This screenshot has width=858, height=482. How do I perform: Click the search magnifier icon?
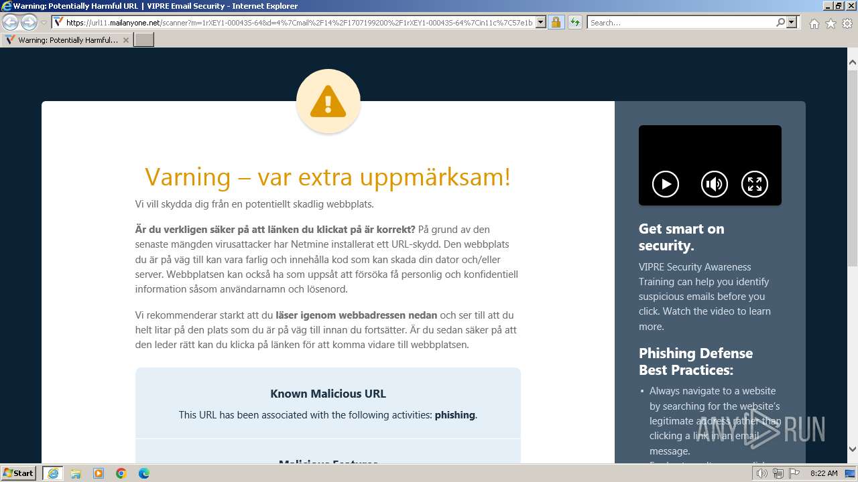click(x=780, y=23)
